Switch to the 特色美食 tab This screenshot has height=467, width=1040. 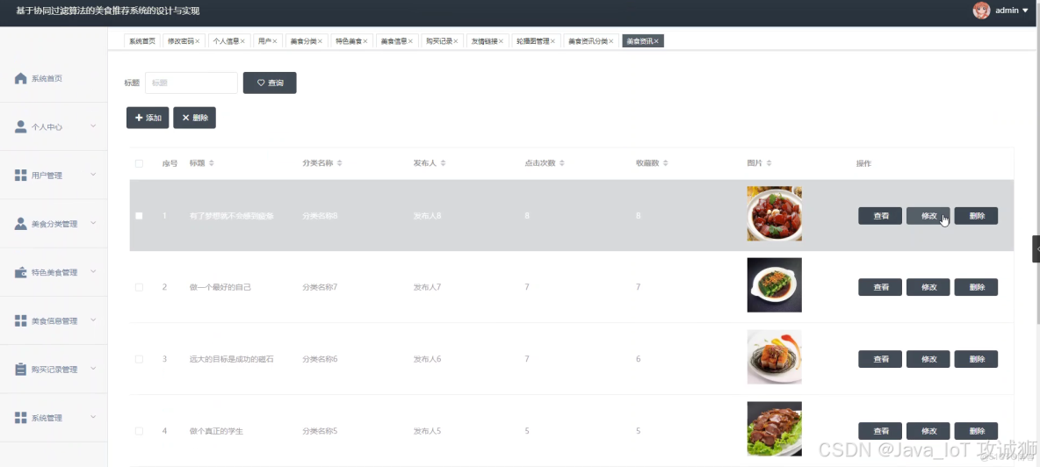tap(351, 41)
